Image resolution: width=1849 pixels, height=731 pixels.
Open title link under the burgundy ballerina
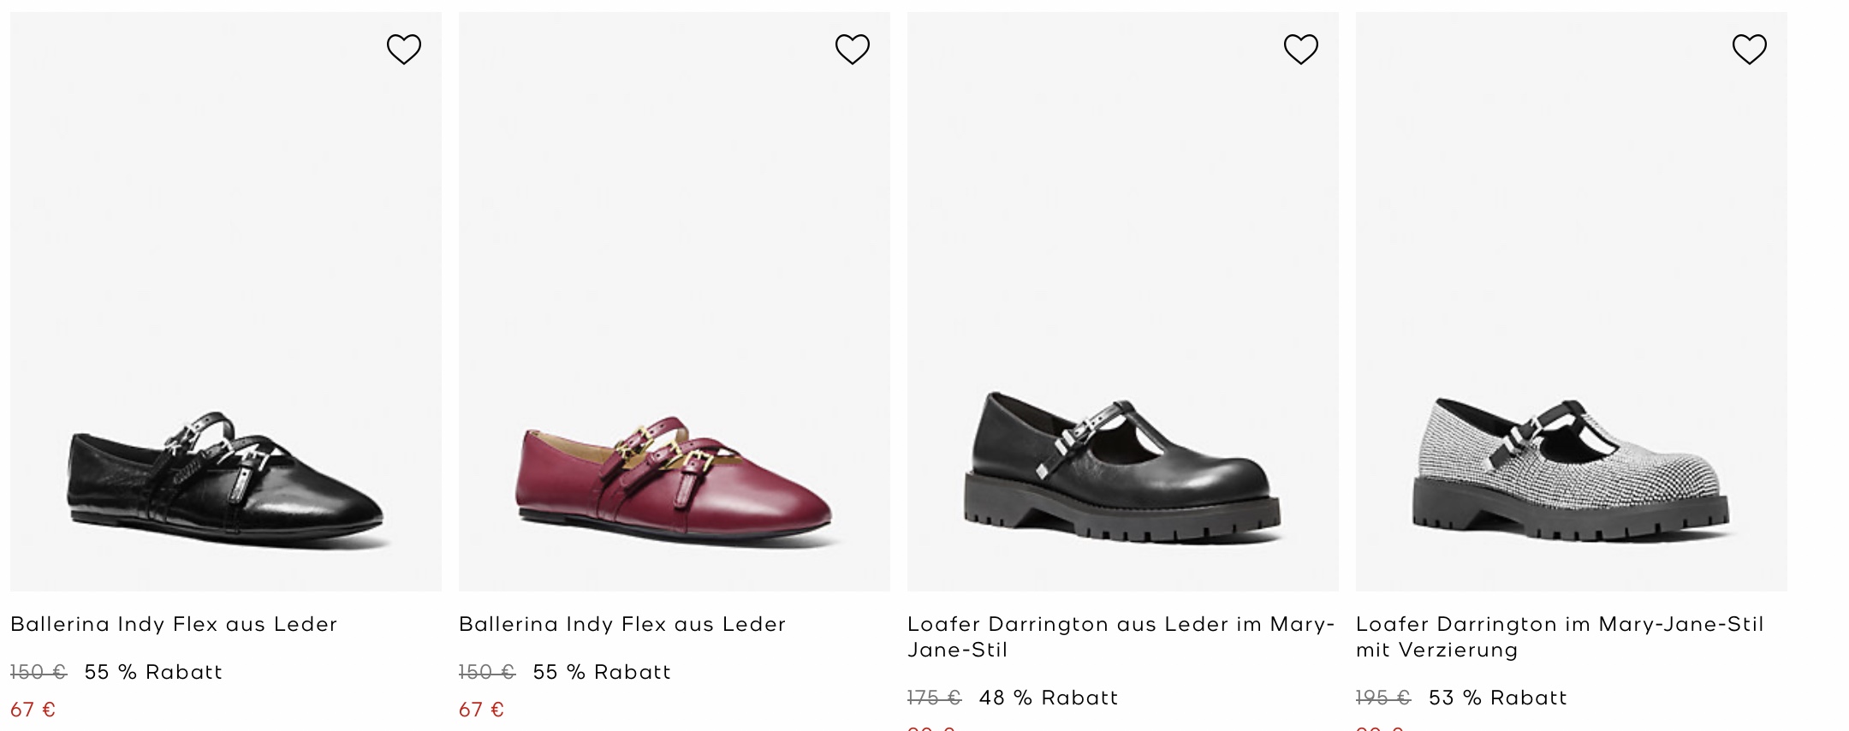point(622,624)
